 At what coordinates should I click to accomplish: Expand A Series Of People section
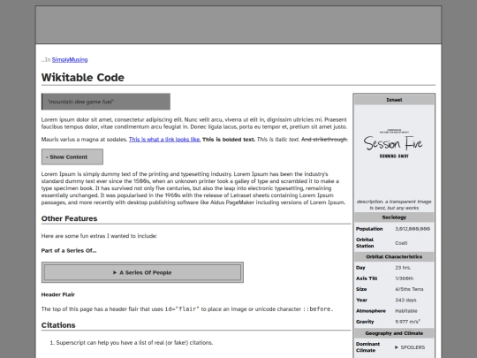142,272
